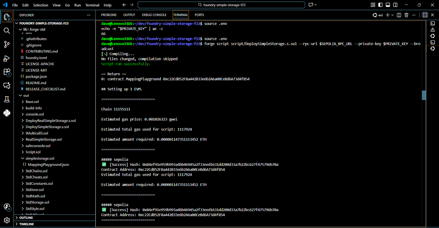Image resolution: width=439 pixels, height=228 pixels.
Task: Collapse the simplestorage.sol folder
Action: pyautogui.click(x=55, y=158)
